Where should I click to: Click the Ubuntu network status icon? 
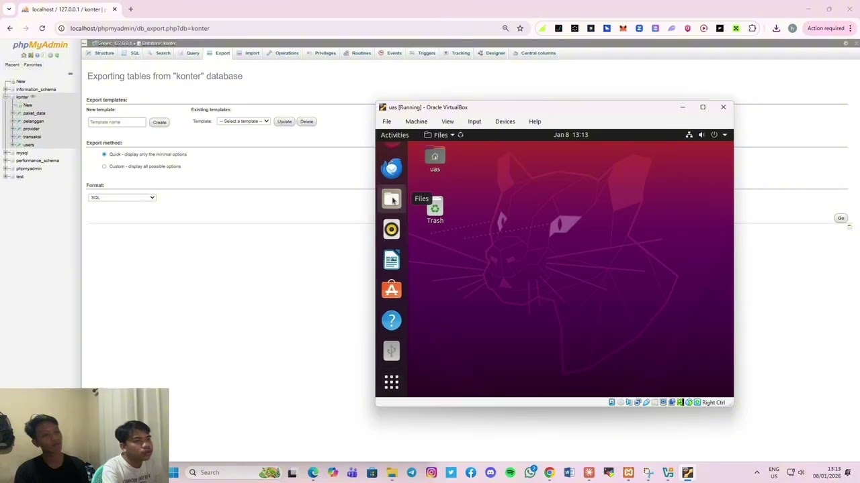[689, 135]
